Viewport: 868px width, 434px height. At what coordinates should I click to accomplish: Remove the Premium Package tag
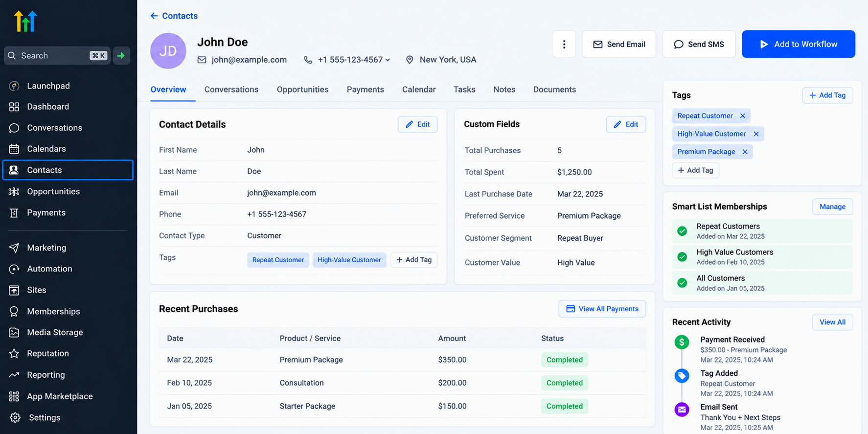pyautogui.click(x=745, y=152)
